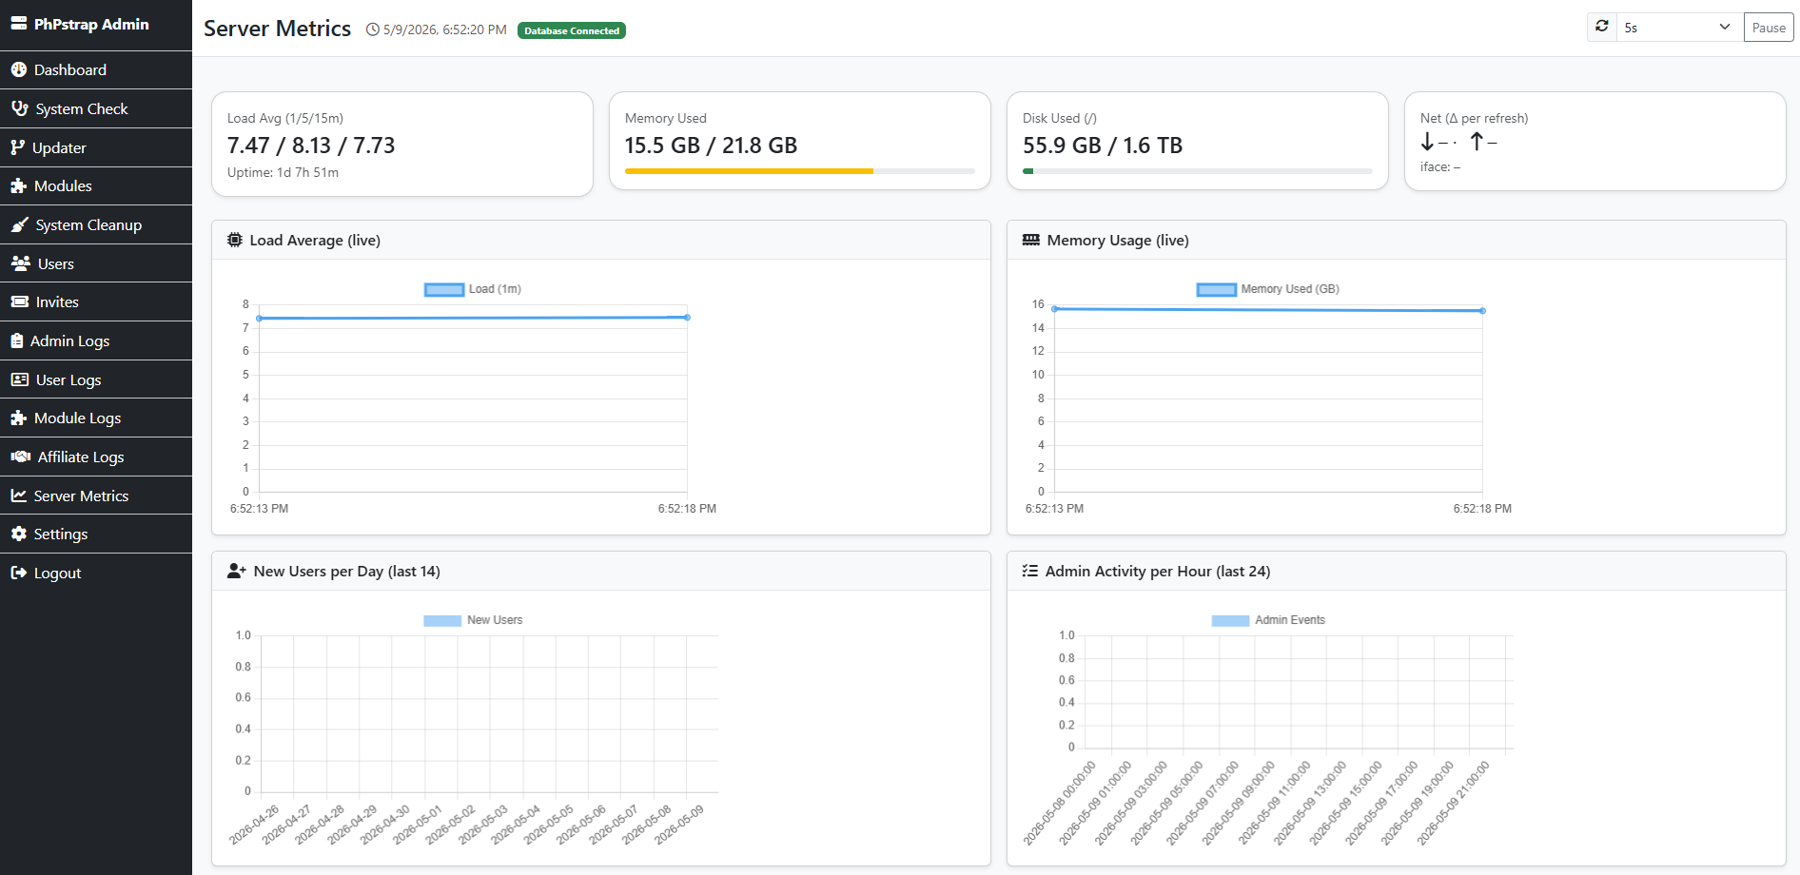Click the Memory Used progress bar
This screenshot has width=1800, height=875.
pyautogui.click(x=800, y=171)
